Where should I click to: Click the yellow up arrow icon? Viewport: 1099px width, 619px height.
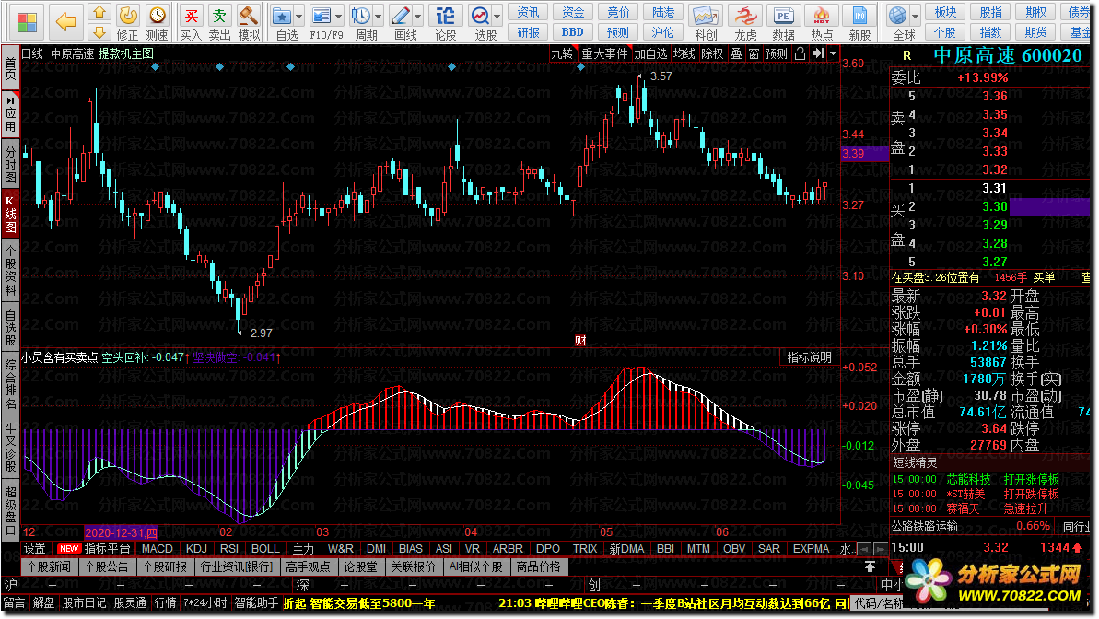coord(99,12)
